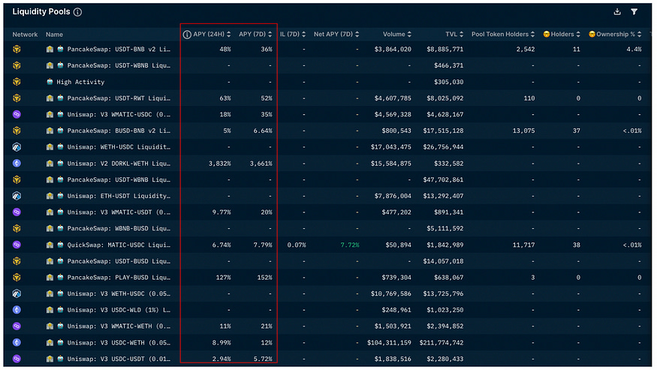Click Ethereum icon on V2 DORKL-WETH row
The image size is (657, 370).
coord(17,164)
